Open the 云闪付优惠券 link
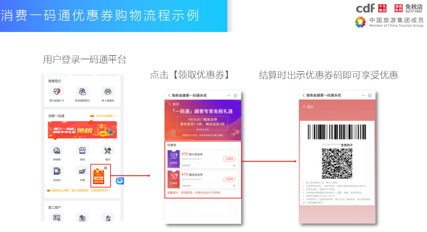Screen dimensions: 427x232 click(103, 116)
